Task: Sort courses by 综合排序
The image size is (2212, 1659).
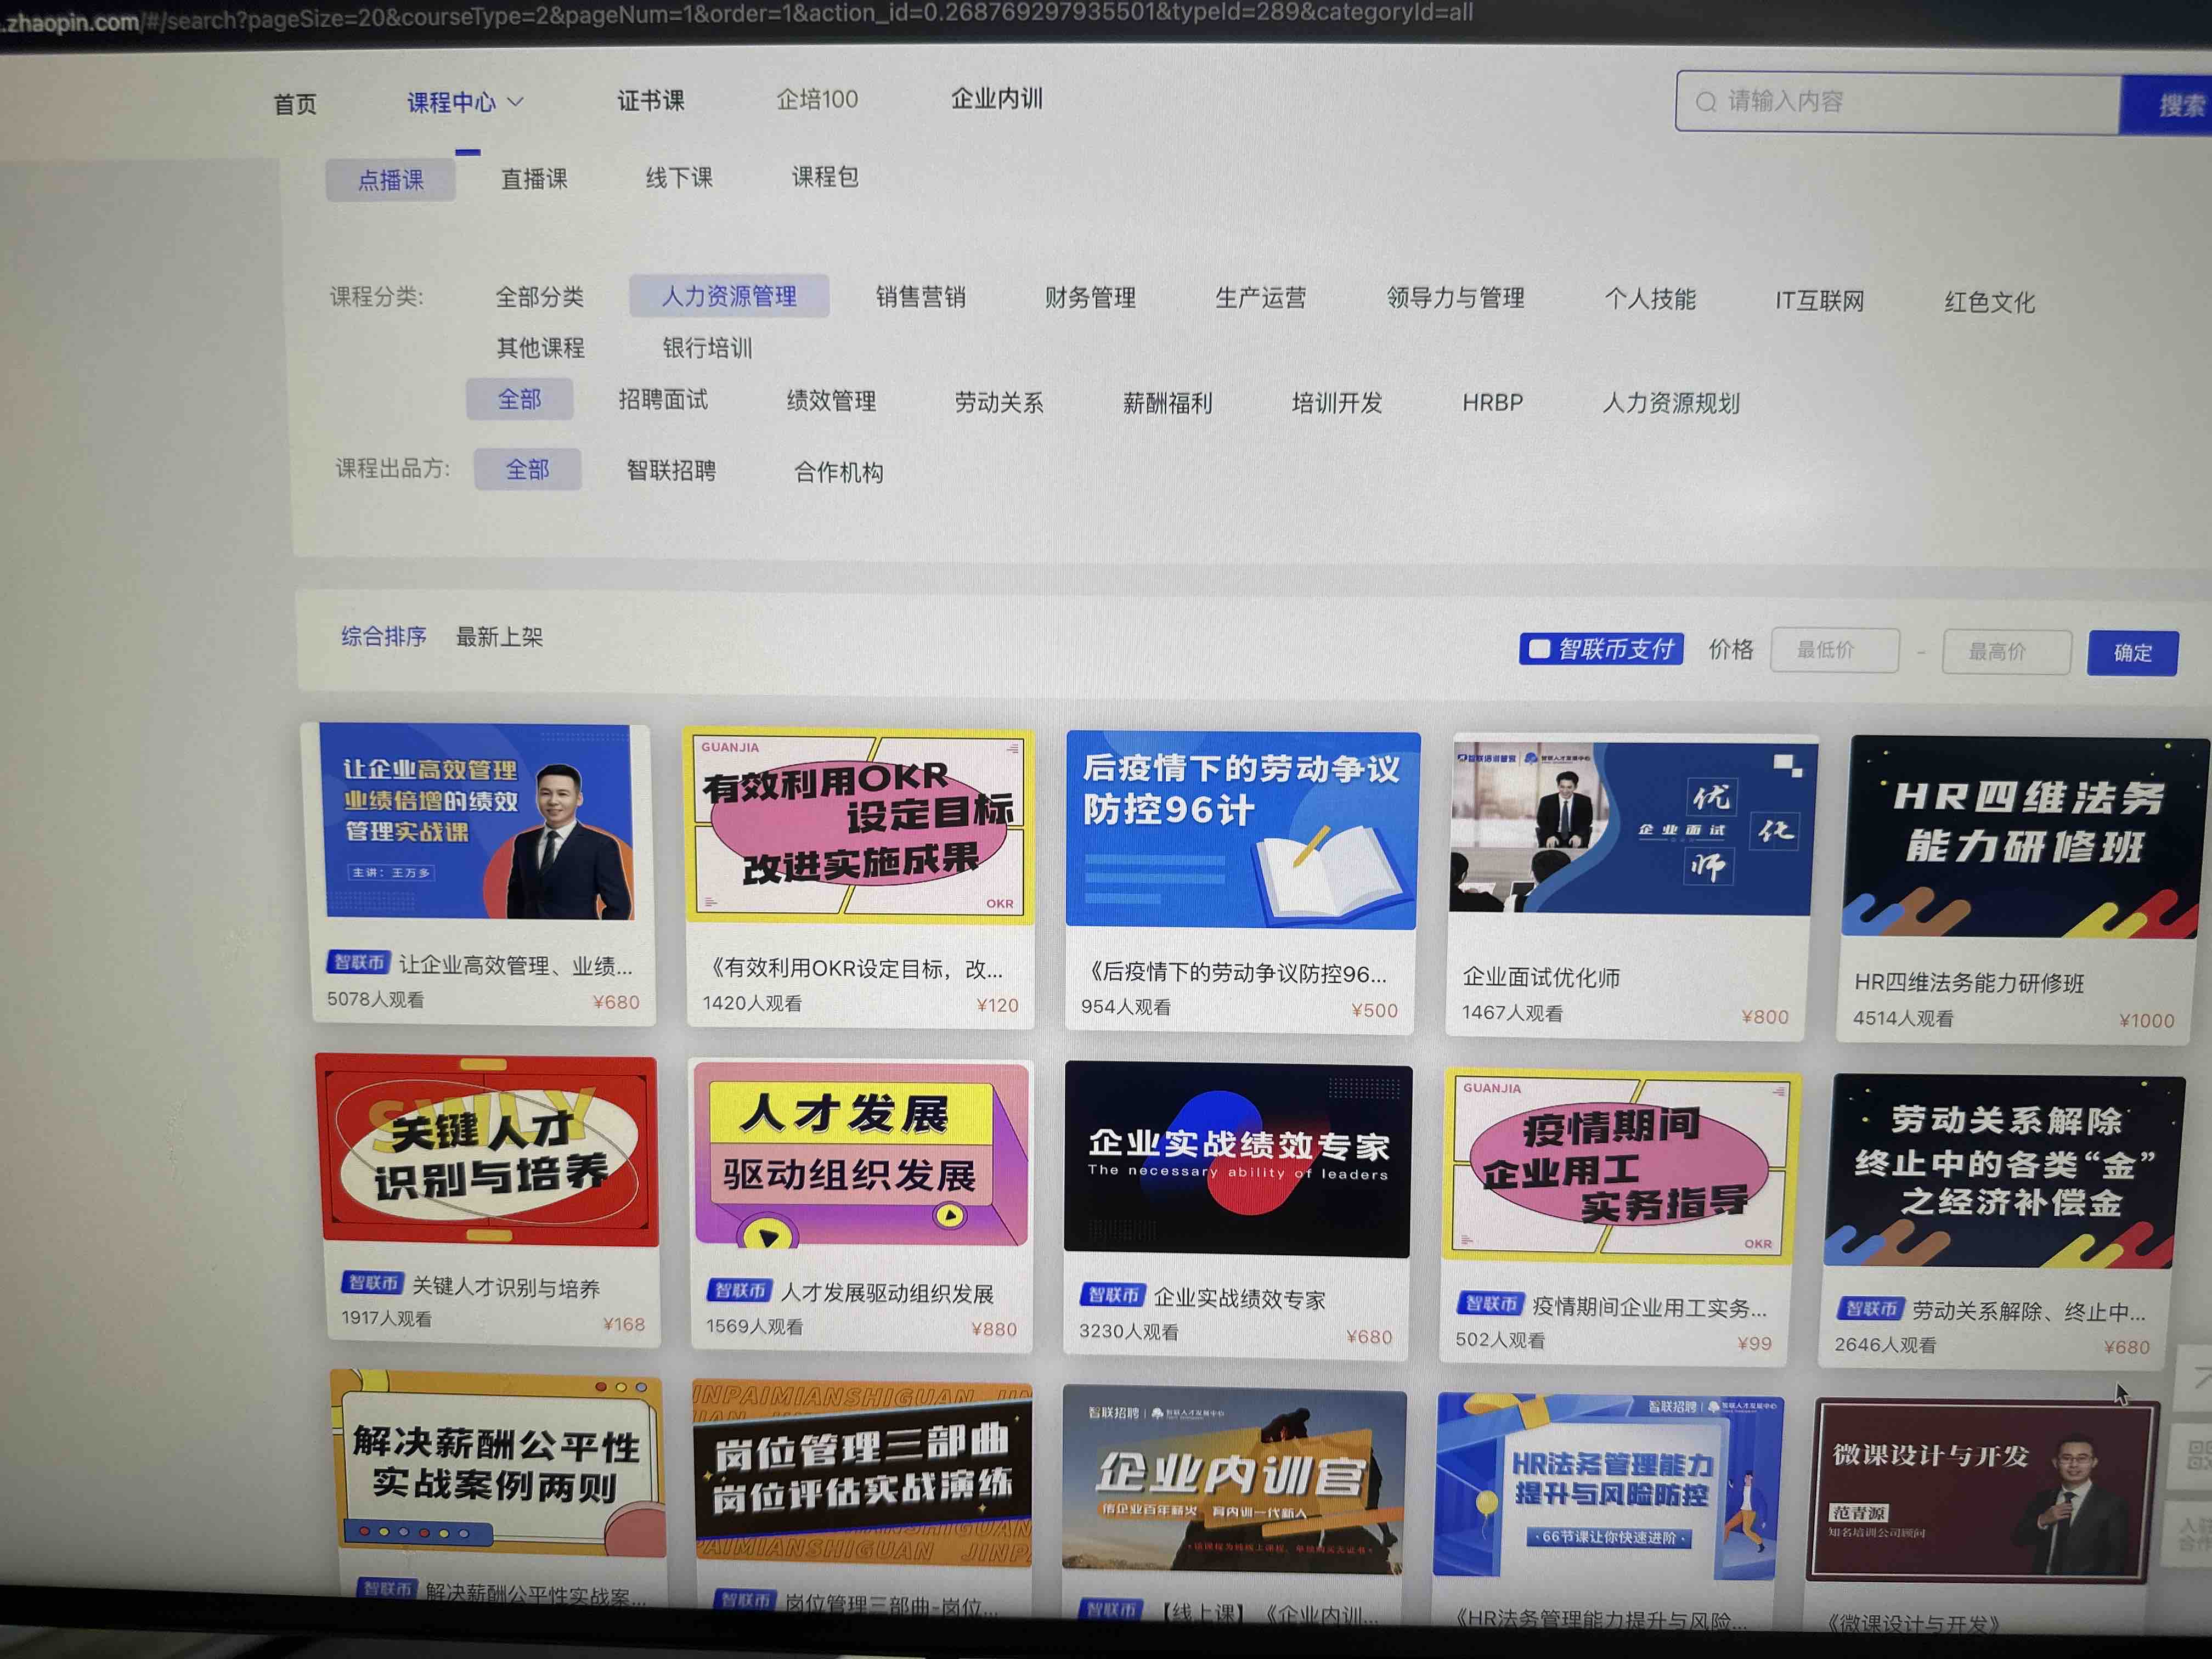Action: (x=384, y=636)
